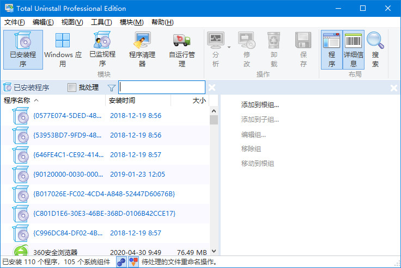The height and width of the screenshot is (268, 401).
Task: Choose 移除组 option
Action: 251,149
